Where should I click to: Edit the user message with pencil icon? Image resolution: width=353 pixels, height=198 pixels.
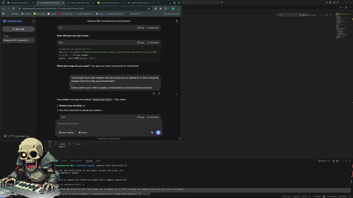click(x=159, y=94)
